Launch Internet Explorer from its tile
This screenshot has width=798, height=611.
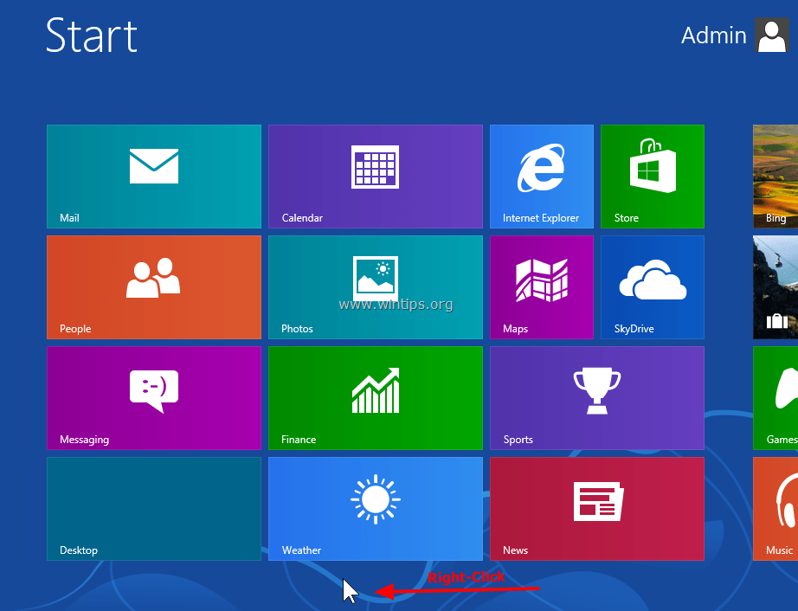tap(541, 176)
